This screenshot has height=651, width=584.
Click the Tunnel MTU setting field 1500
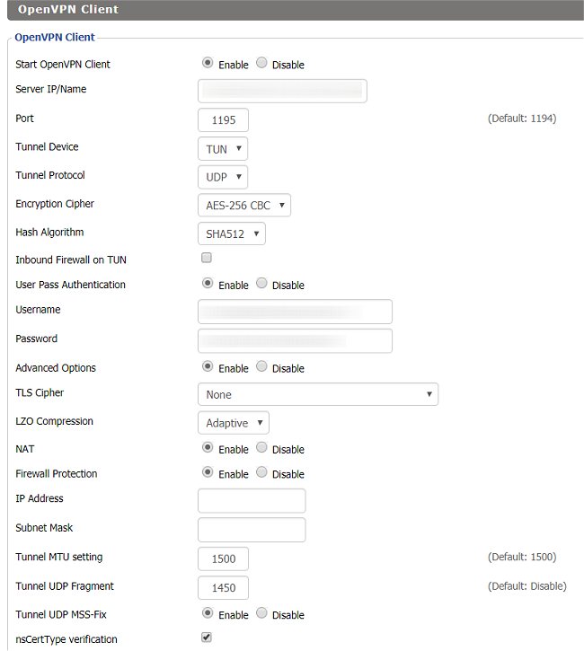[224, 559]
